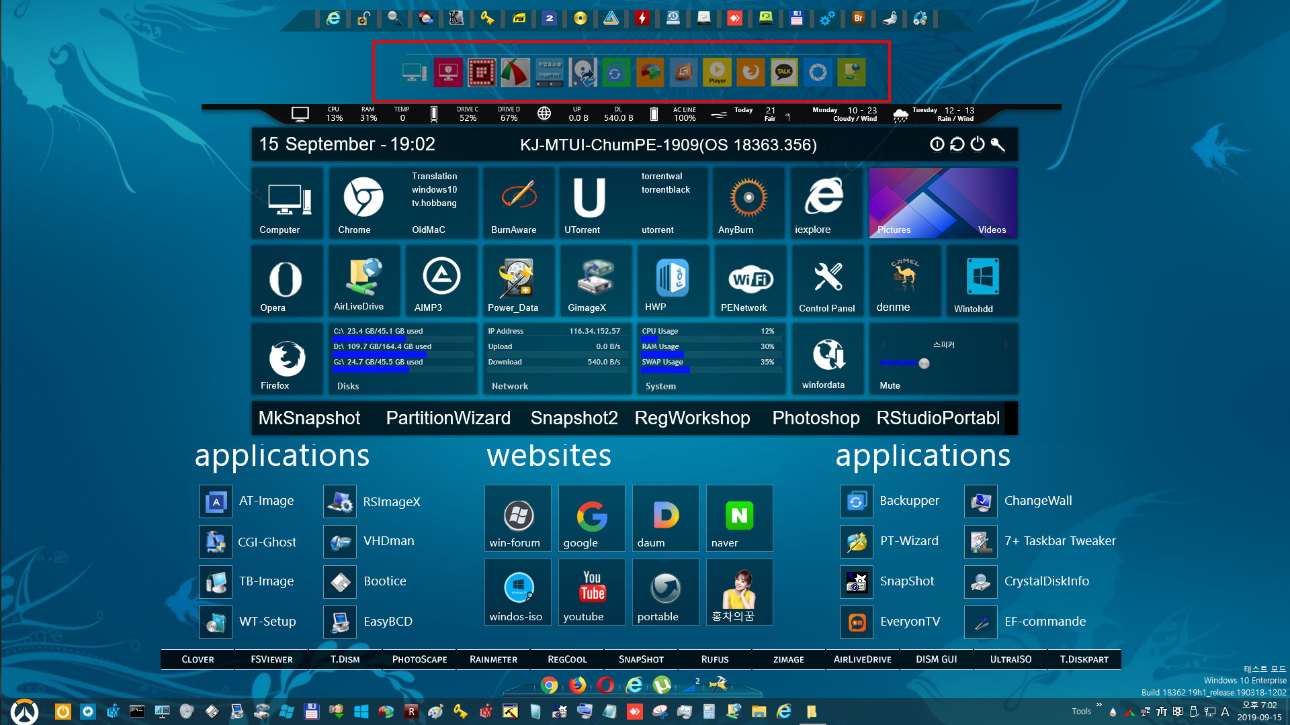Screen dimensions: 1290x725
Task: Click the taskbar Tools overflow chevron
Action: point(1099,705)
